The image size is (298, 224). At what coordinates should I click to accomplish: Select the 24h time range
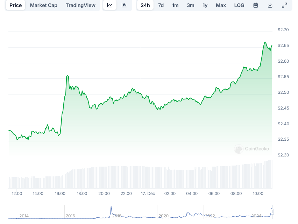(145, 5)
